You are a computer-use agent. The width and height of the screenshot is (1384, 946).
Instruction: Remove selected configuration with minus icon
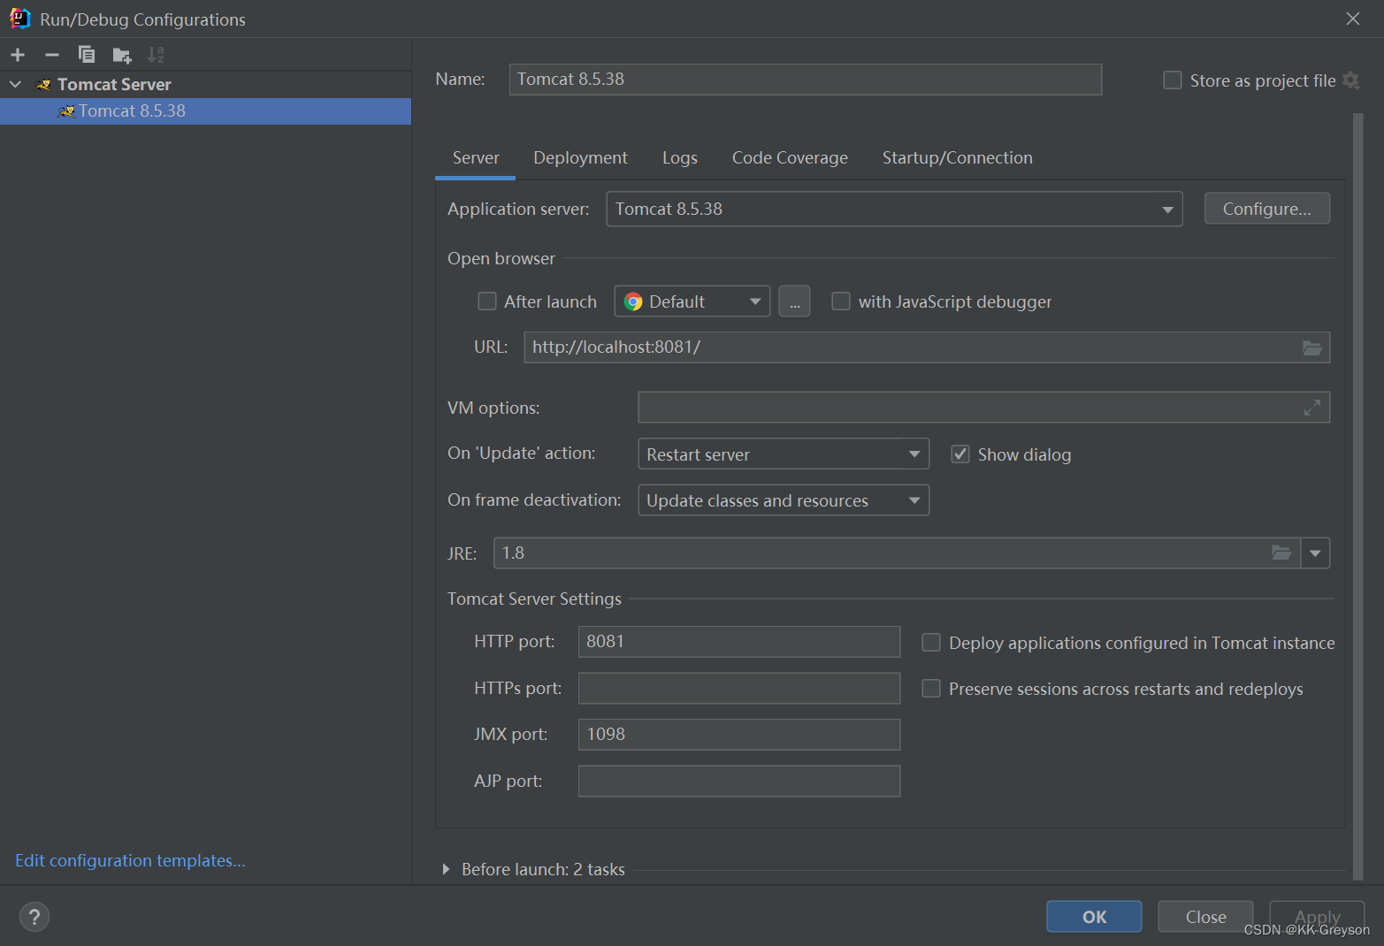click(52, 55)
